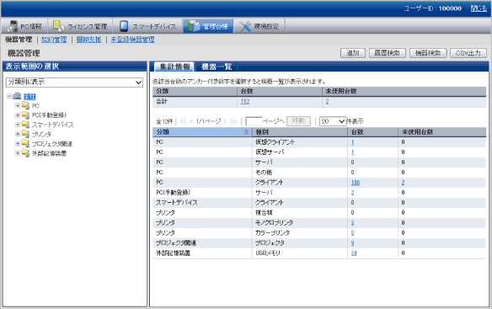The width and height of the screenshot is (492, 309).
Task: Open 台数 link for 仮想サーバ row
Action: [352, 152]
